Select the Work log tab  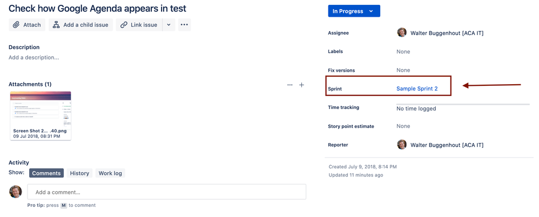pyautogui.click(x=110, y=173)
